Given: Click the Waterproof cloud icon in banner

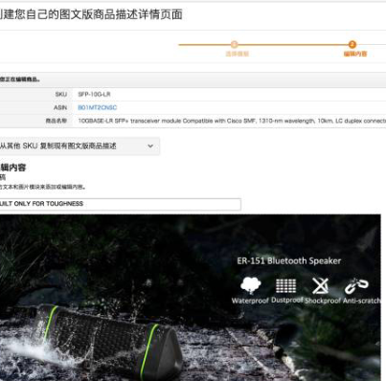Looking at the screenshot, I should tap(251, 285).
